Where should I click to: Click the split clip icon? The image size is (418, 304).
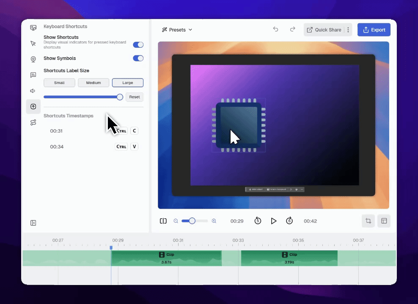click(x=163, y=221)
